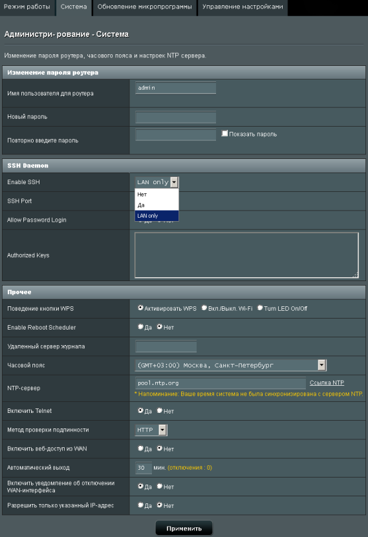Choose Да in the SSH dropdown list
Viewport: 368px width, 537px height.
point(157,205)
